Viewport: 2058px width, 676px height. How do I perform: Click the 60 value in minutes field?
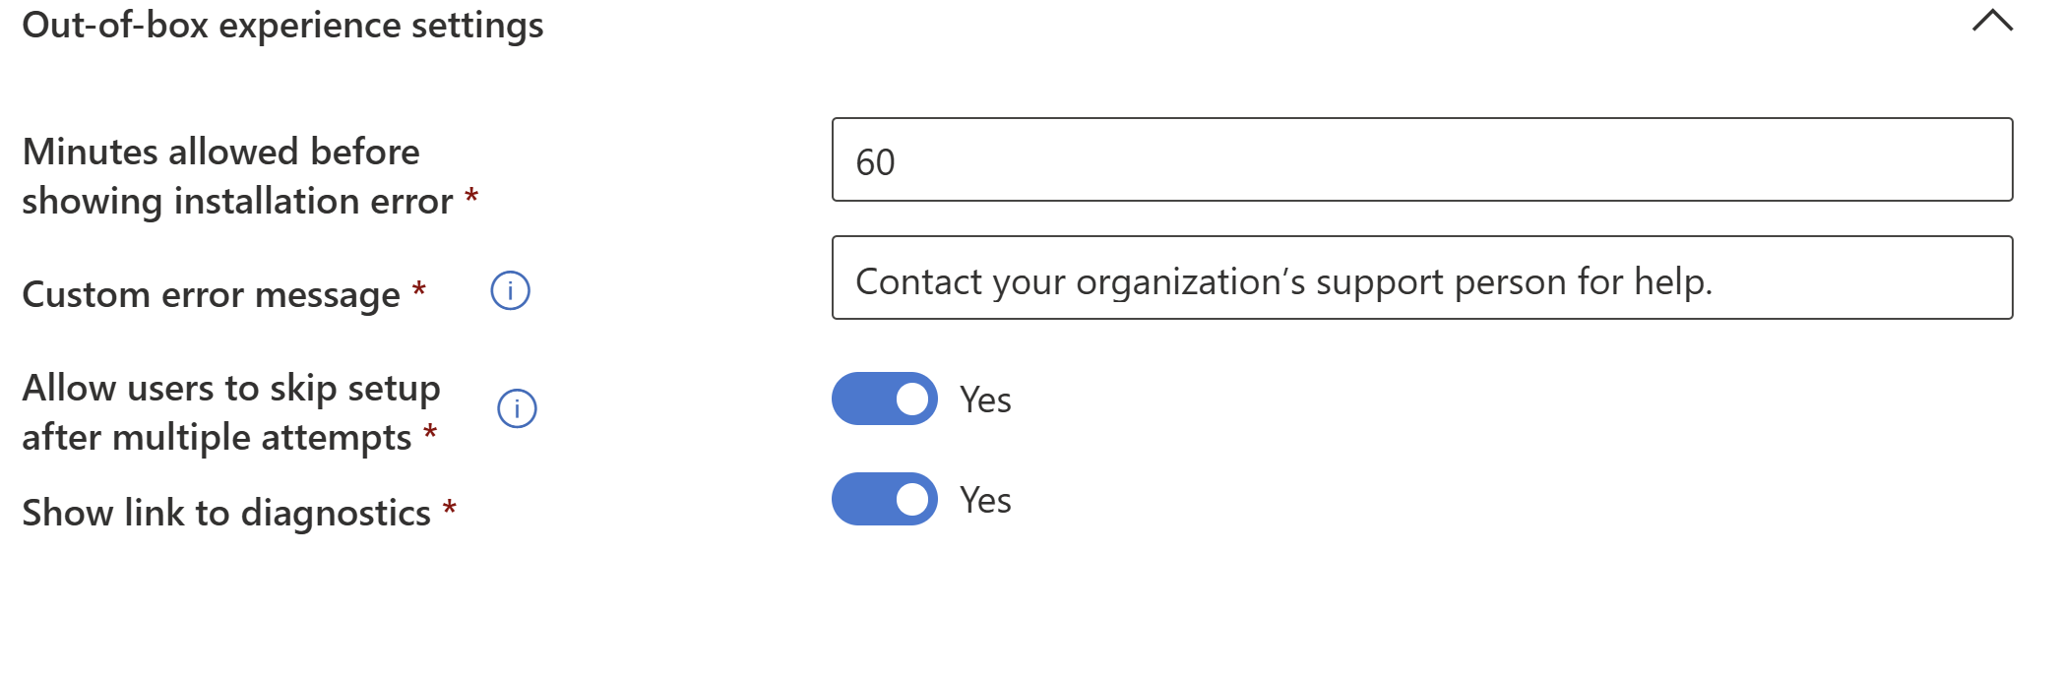point(875,162)
